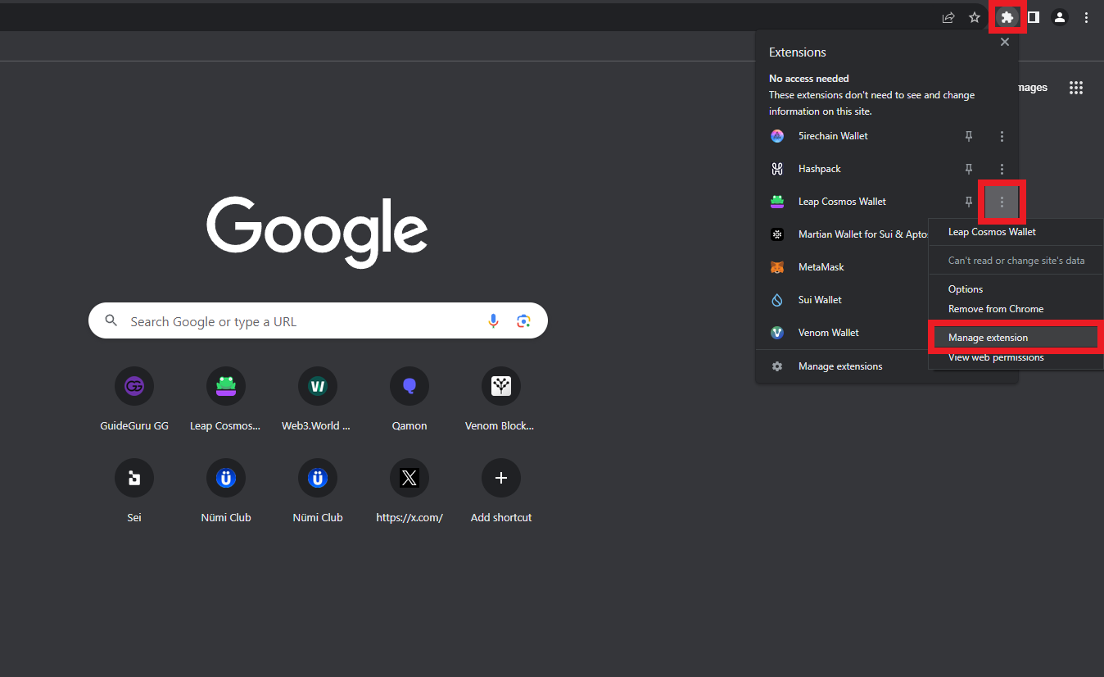Bookmark this page with star icon
The height and width of the screenshot is (677, 1104).
[975, 17]
